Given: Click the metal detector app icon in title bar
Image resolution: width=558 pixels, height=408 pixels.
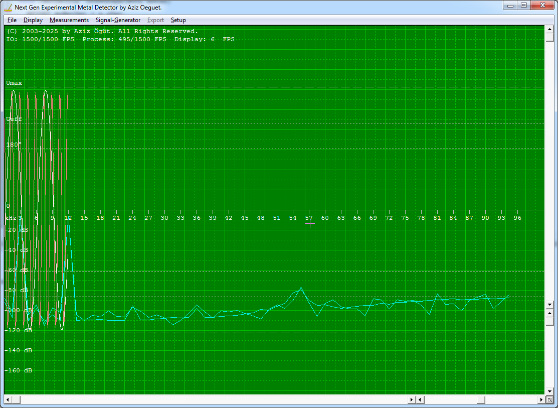Looking at the screenshot, I should 8,7.
